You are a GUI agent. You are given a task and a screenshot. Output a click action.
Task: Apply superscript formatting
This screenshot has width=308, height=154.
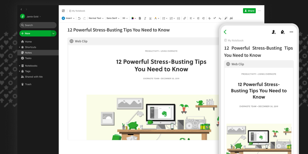pos(215,18)
